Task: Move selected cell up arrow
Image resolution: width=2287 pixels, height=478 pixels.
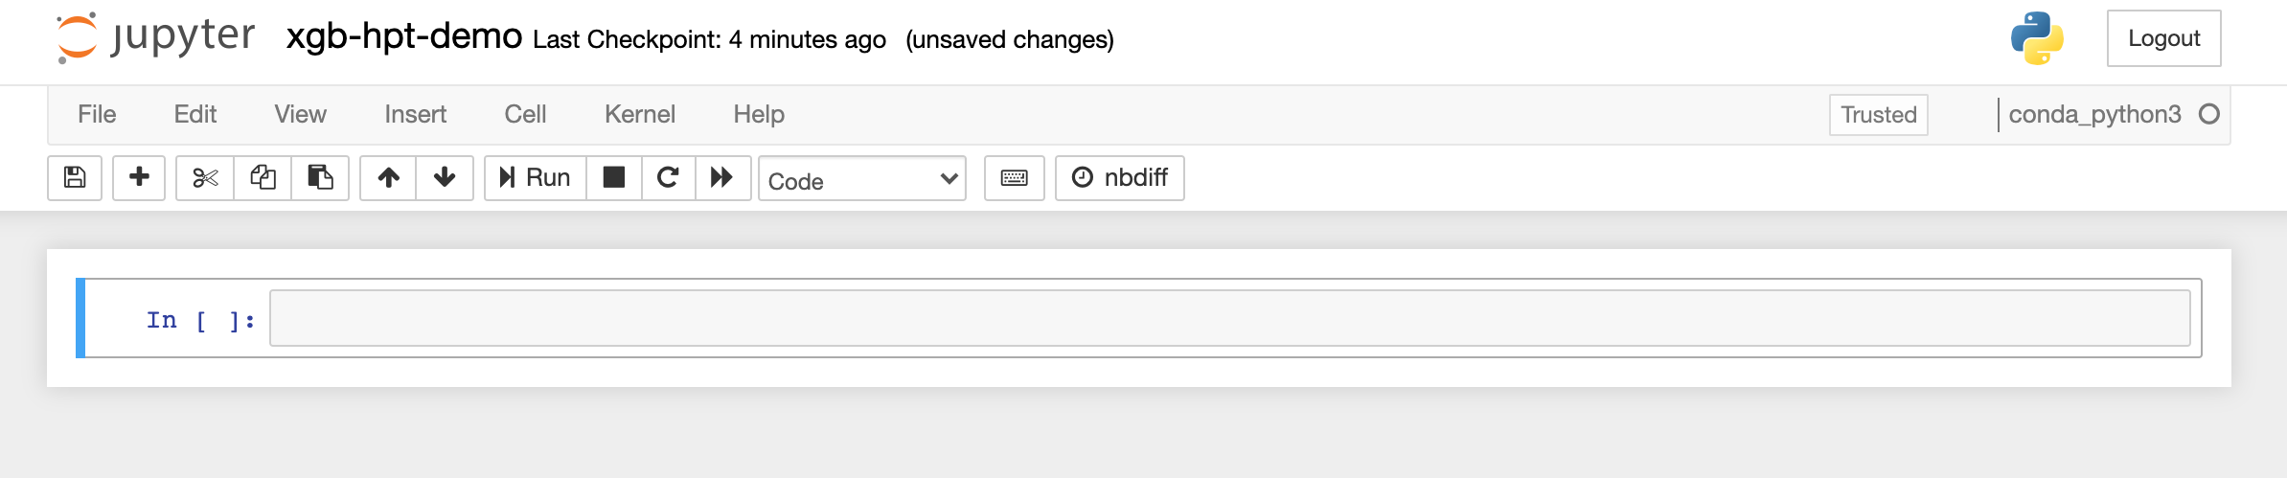Action: [388, 178]
